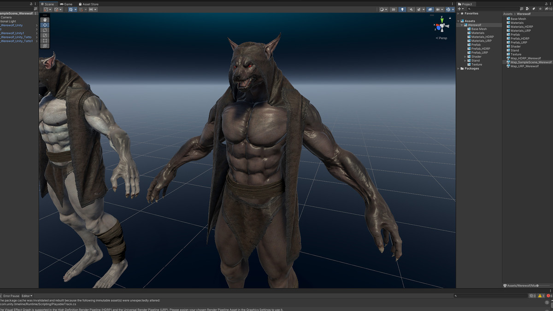Image resolution: width=553 pixels, height=311 pixels.
Task: Open the Project panel more-options menu
Action: click(551, 4)
